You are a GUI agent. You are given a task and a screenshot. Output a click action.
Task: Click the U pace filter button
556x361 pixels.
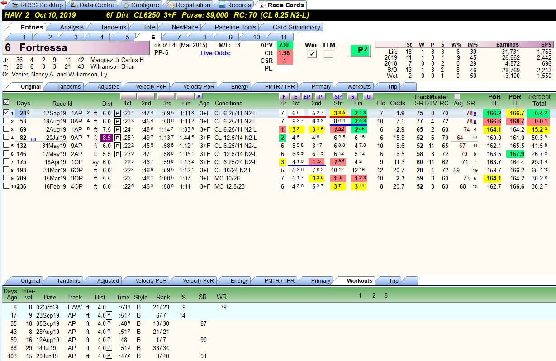(368, 96)
